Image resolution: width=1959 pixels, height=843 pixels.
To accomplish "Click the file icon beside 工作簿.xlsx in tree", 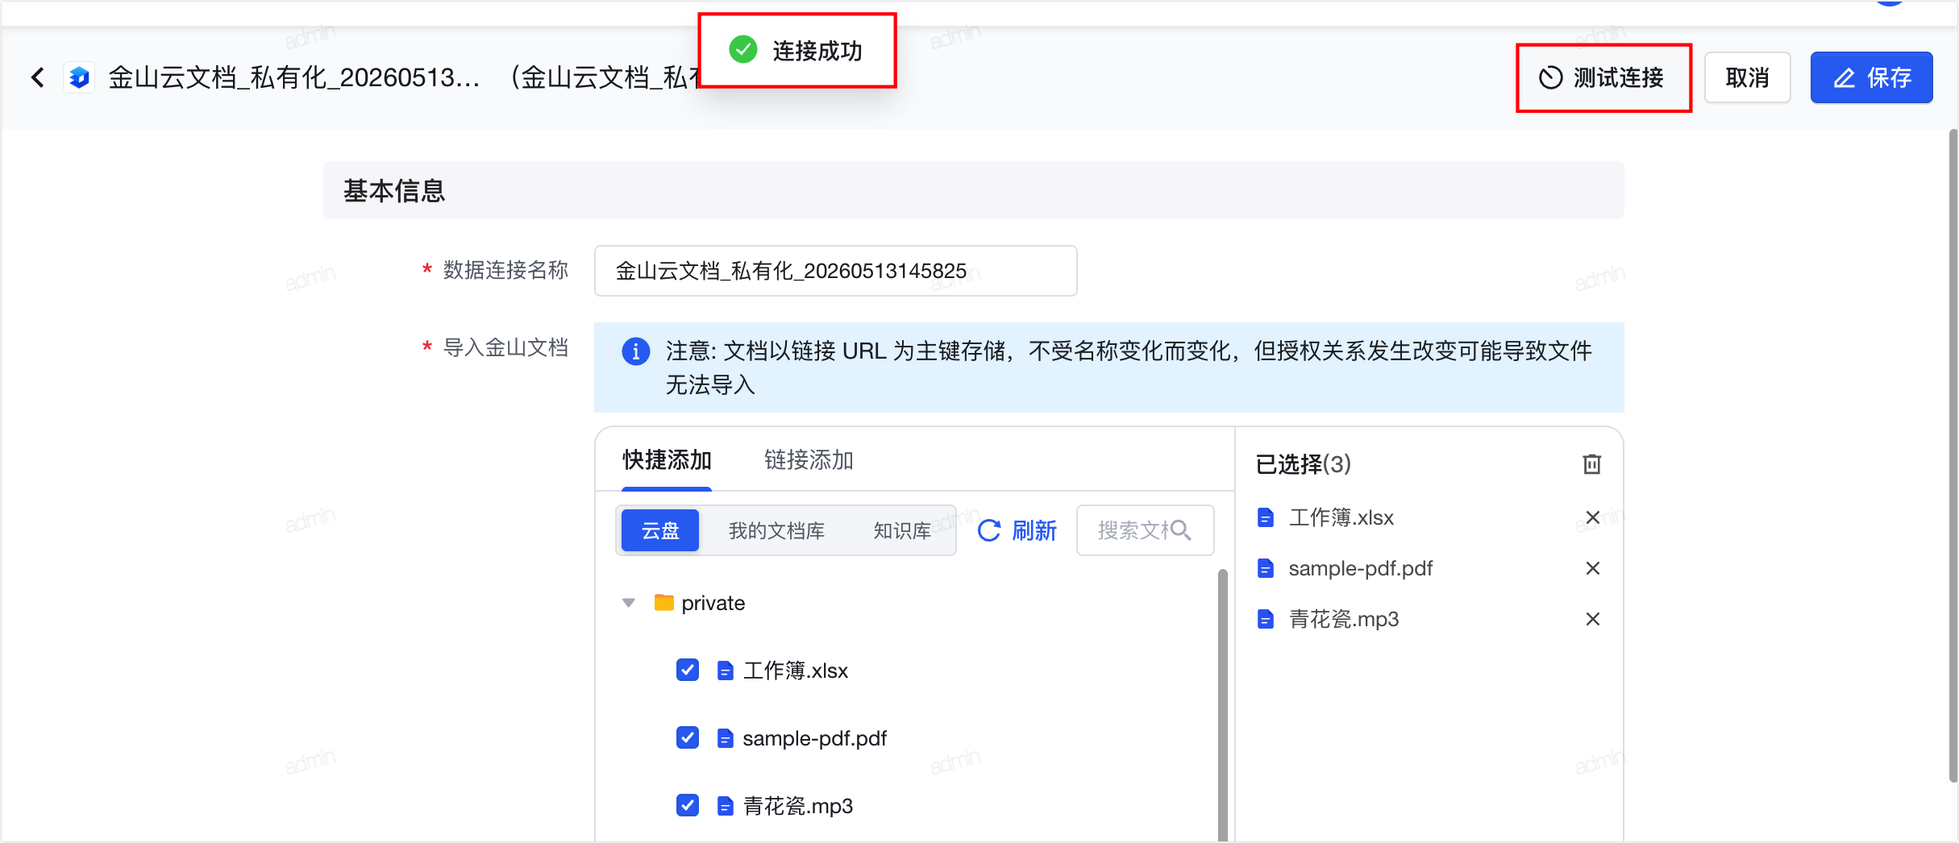I will pyautogui.click(x=726, y=670).
